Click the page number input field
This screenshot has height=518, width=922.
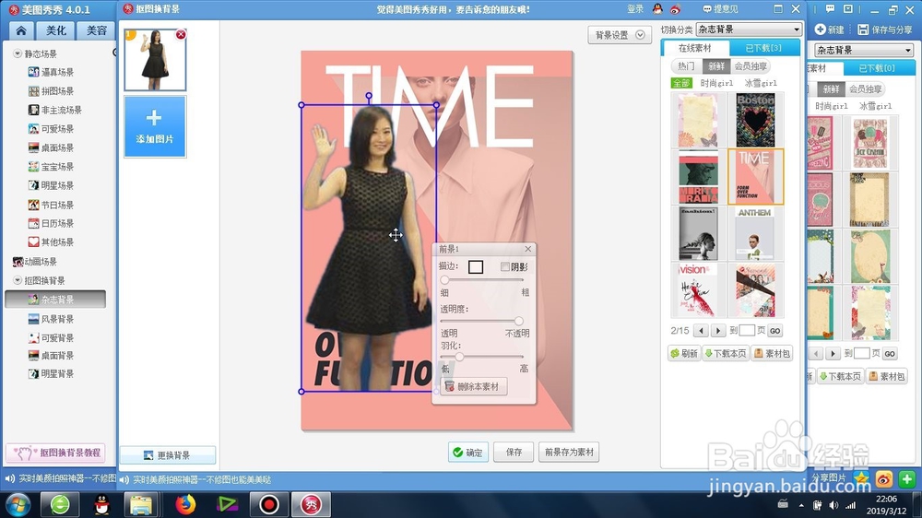click(747, 331)
